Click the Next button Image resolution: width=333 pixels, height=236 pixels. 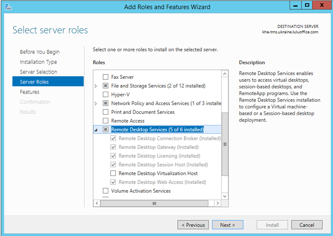227,225
